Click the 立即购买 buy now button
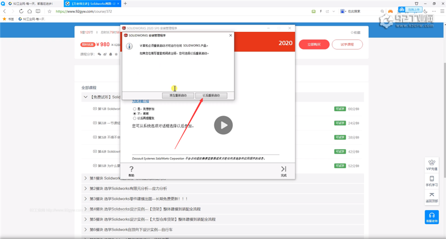The image size is (446, 239). coord(314,45)
